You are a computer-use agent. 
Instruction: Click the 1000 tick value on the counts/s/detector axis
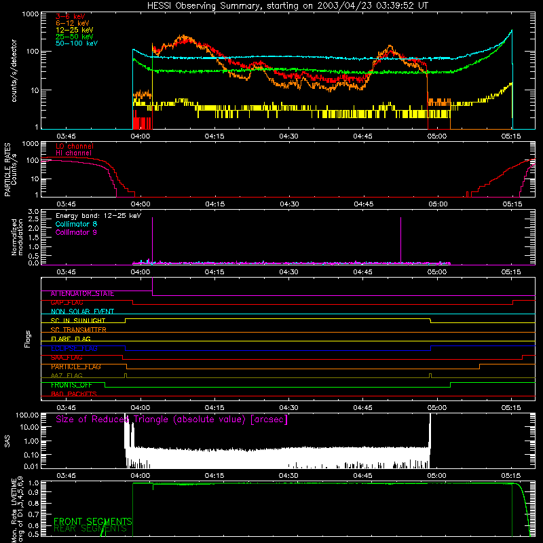click(x=31, y=14)
